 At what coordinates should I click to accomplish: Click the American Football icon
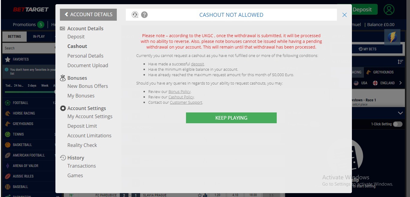pos(7,155)
